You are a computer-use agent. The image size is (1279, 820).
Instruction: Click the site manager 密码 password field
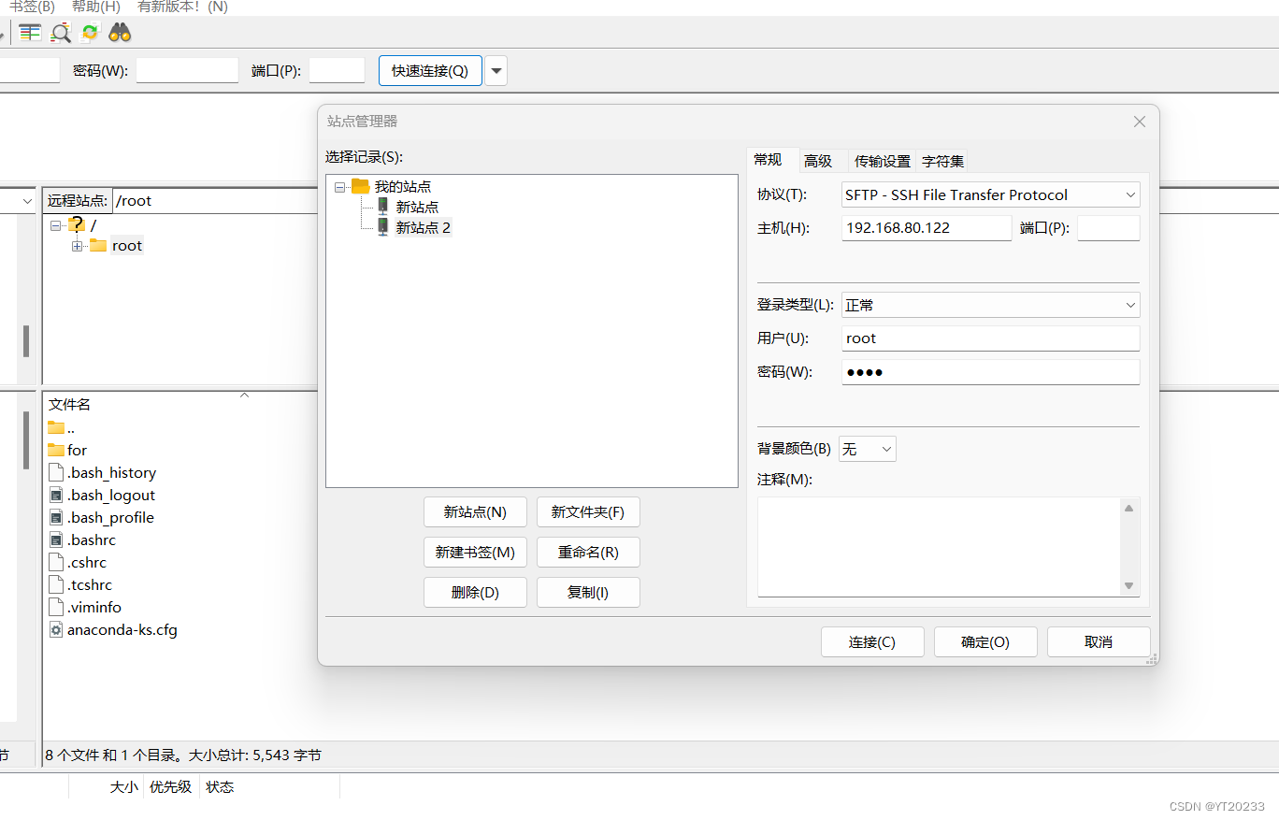(991, 372)
